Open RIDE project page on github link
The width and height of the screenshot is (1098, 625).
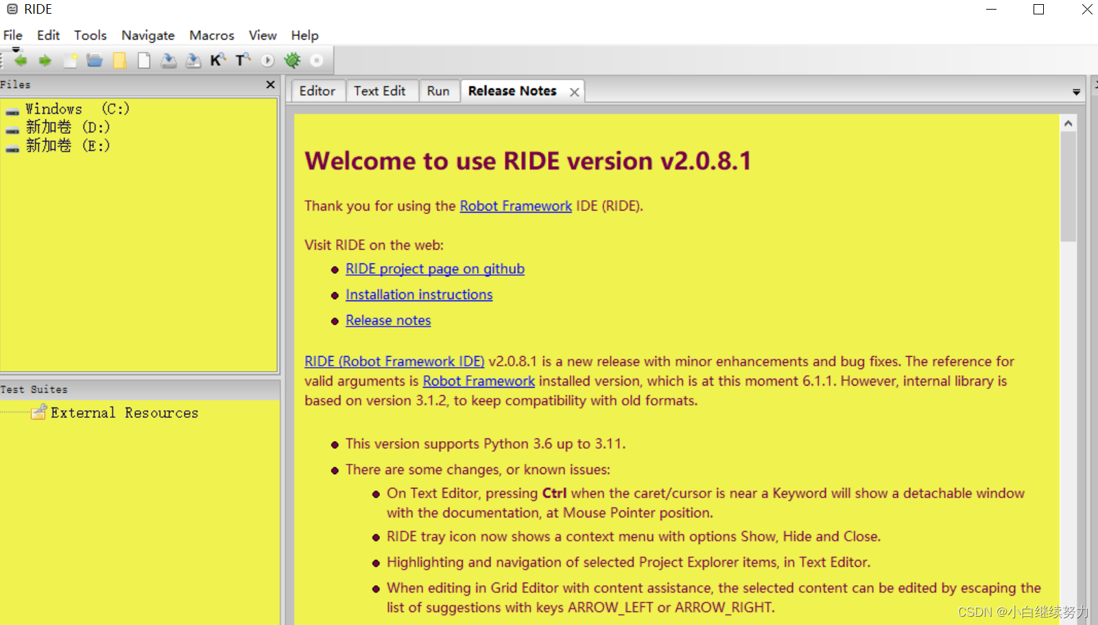435,269
